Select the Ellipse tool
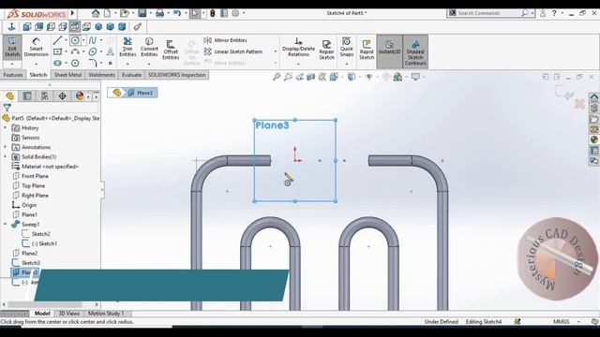The image size is (600, 337). pos(92,51)
